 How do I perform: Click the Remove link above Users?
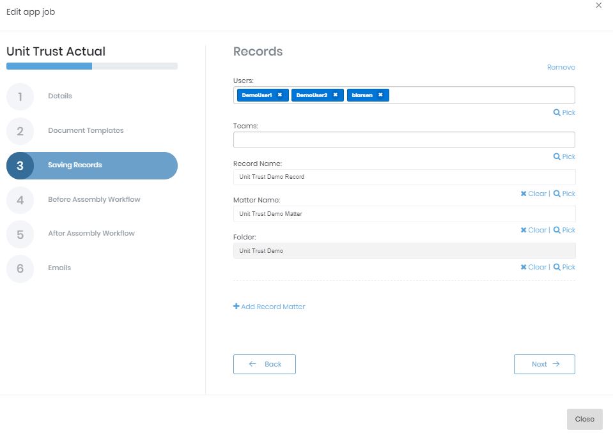tap(561, 67)
